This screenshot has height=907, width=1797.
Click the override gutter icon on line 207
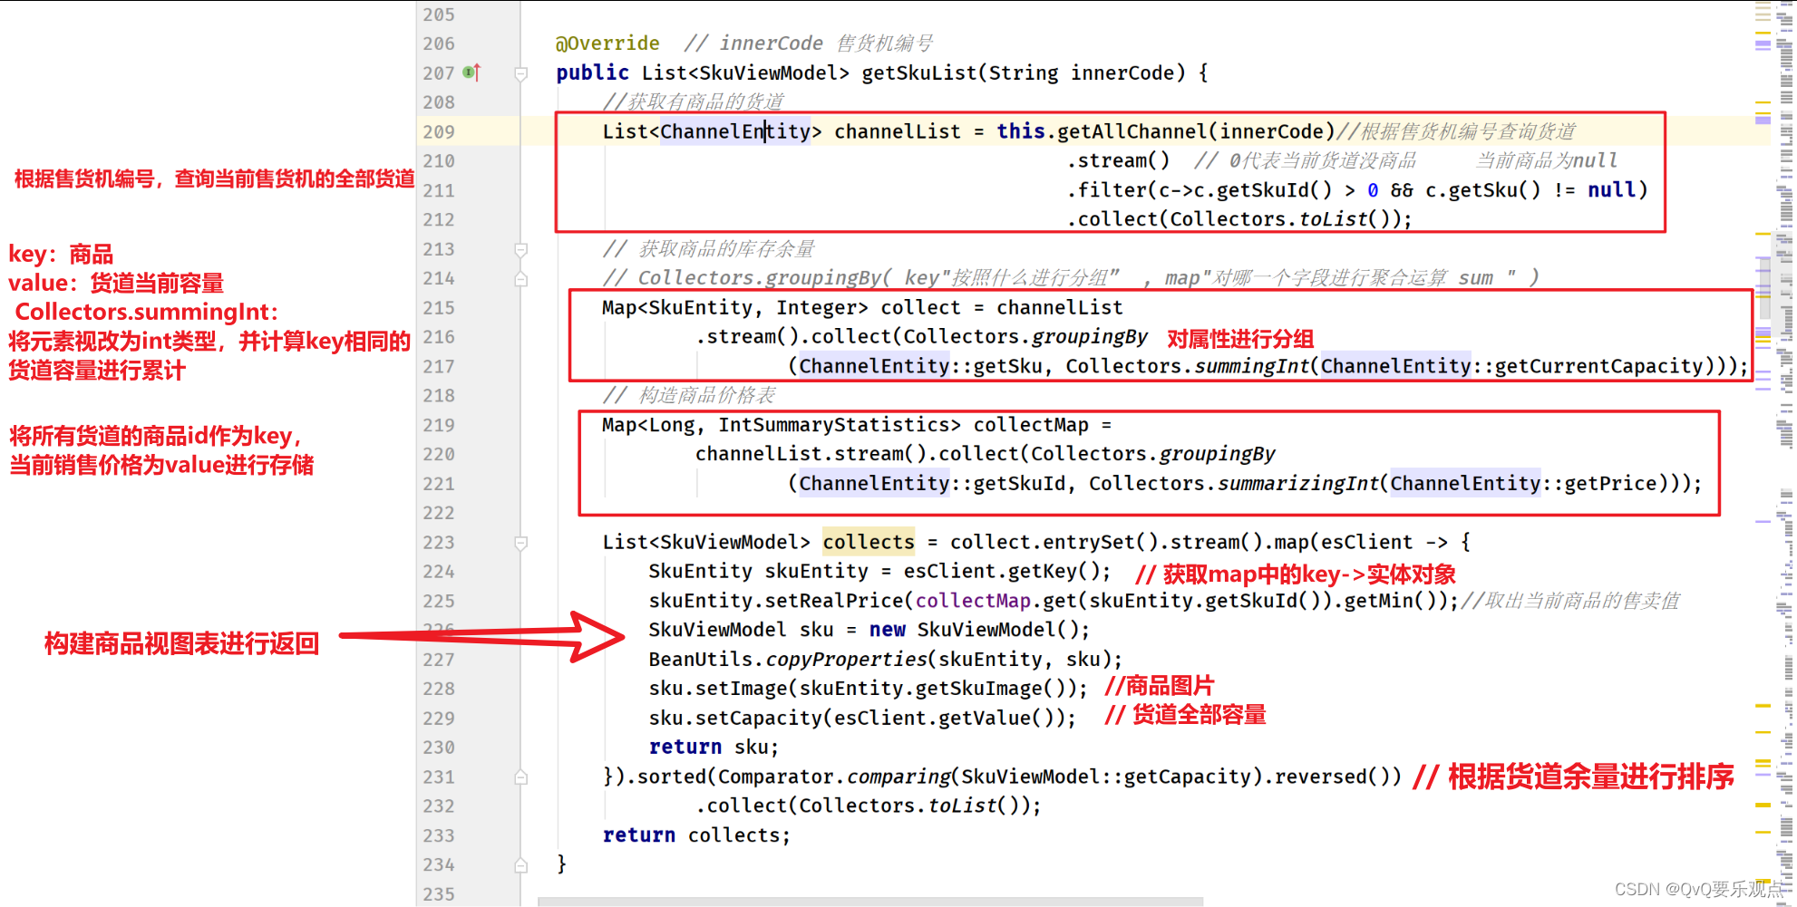point(471,72)
